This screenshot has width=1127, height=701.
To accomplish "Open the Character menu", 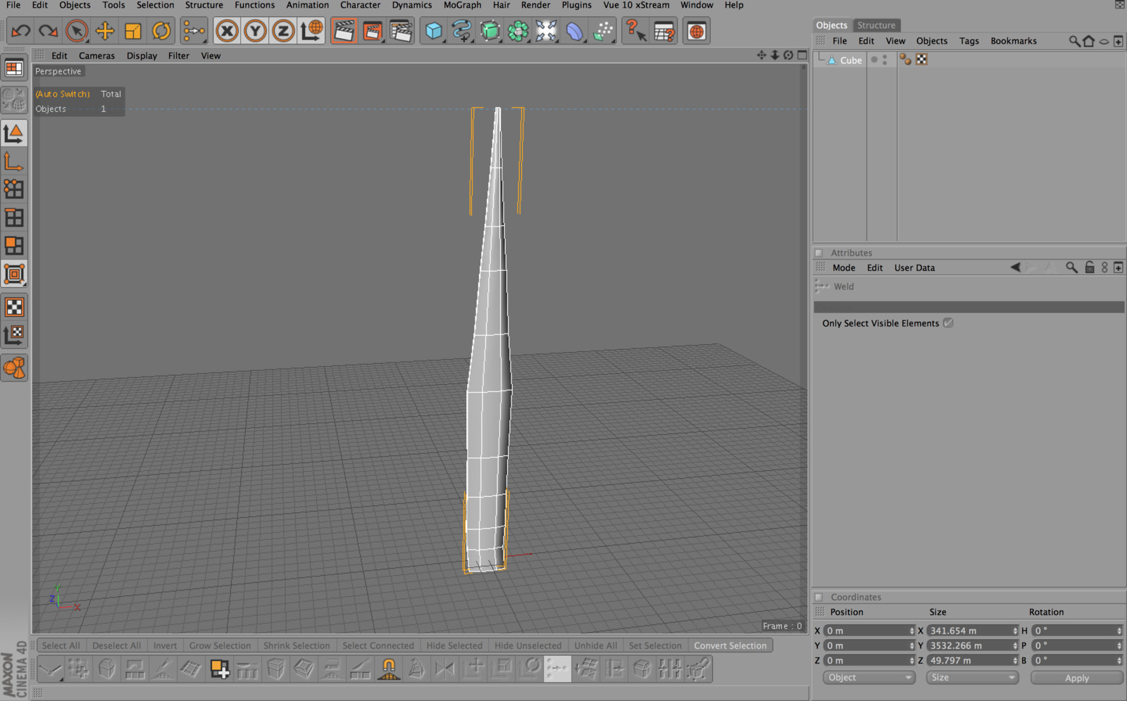I will [x=360, y=5].
